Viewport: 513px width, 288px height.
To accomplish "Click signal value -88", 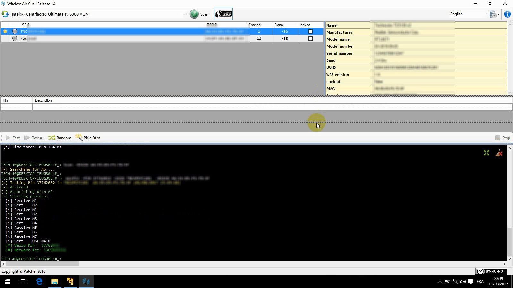I will coord(285,38).
